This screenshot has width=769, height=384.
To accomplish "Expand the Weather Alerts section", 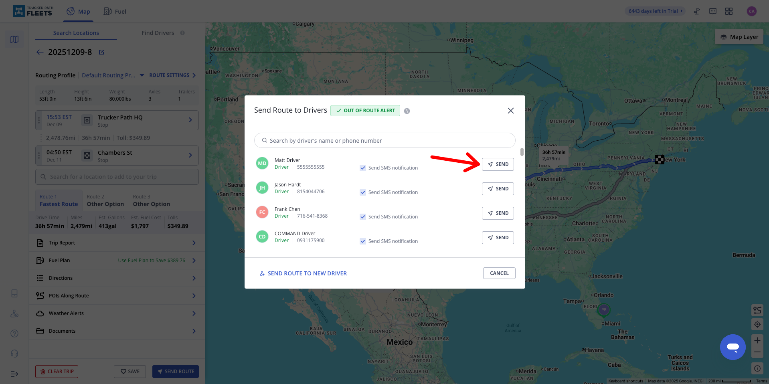I will [117, 313].
